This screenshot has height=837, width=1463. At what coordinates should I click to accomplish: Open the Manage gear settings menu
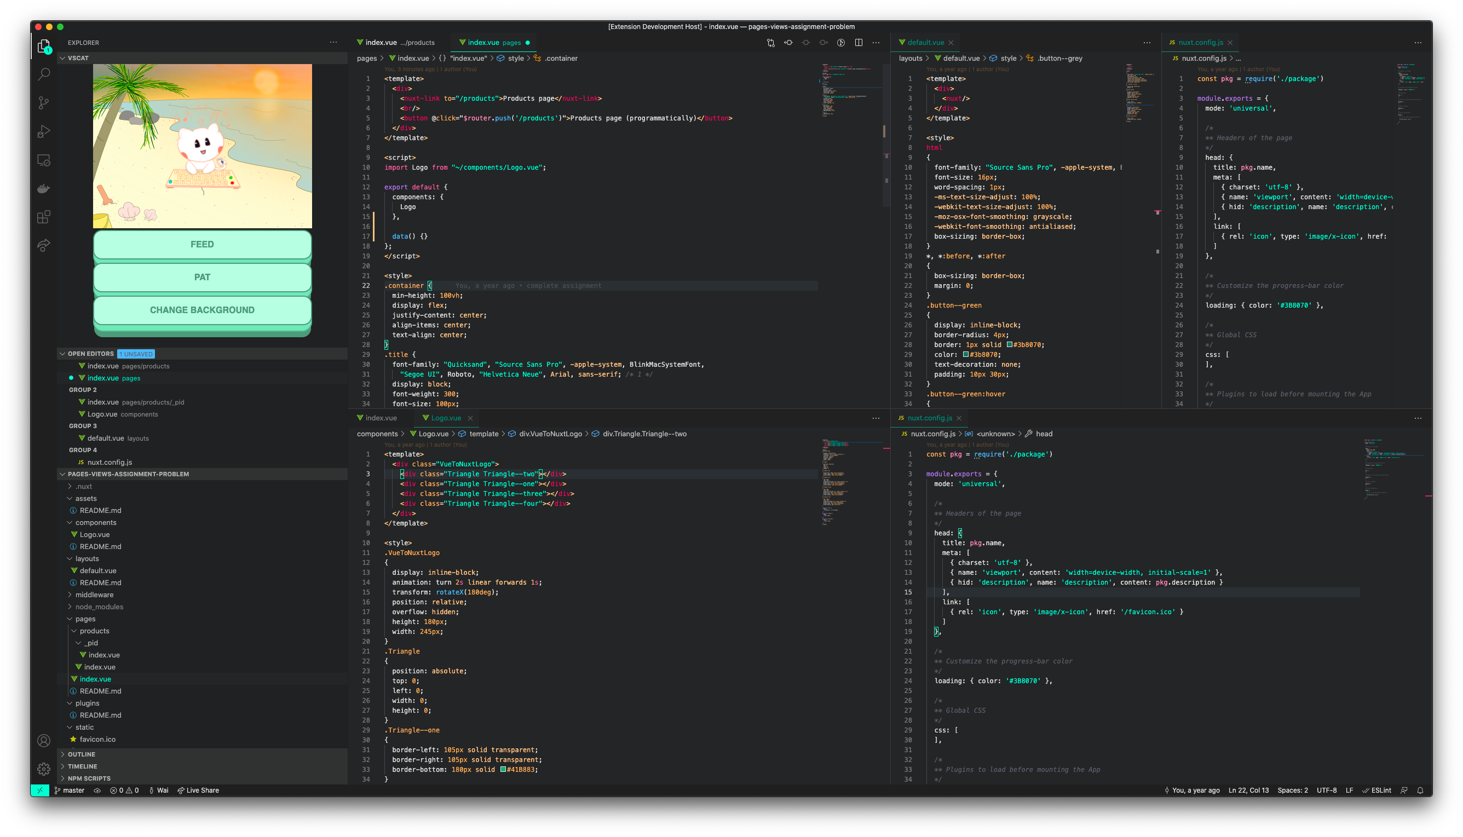pos(44,769)
